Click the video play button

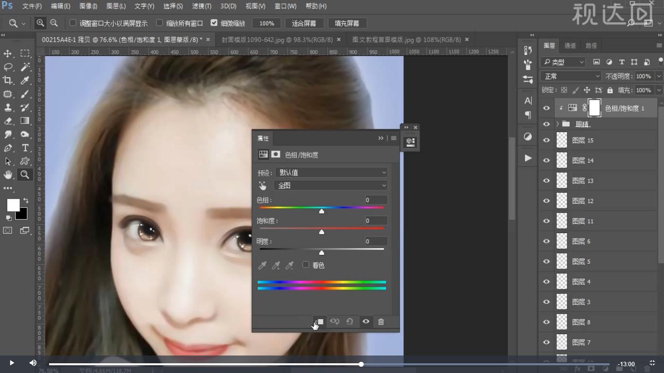coord(12,363)
